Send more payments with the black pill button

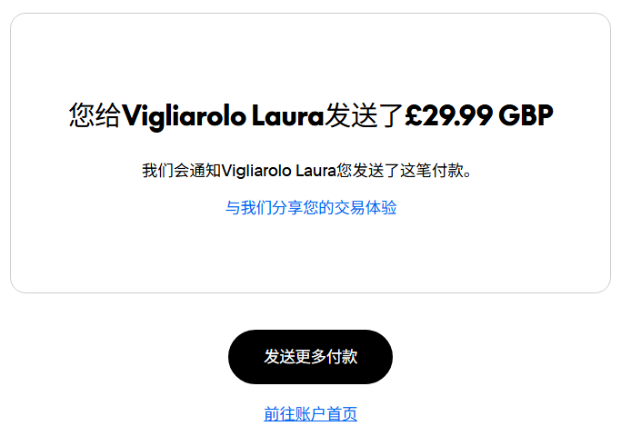coord(310,357)
